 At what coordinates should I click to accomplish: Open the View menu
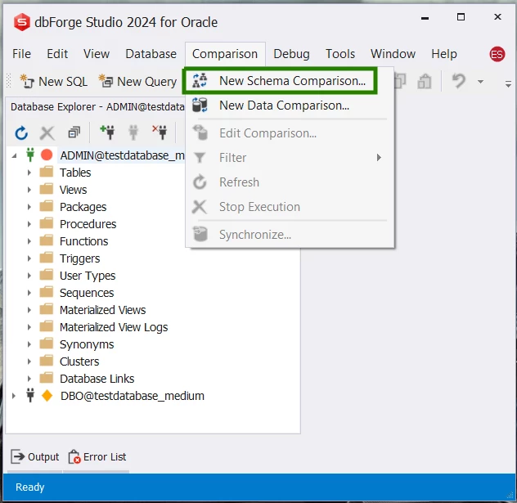(97, 54)
